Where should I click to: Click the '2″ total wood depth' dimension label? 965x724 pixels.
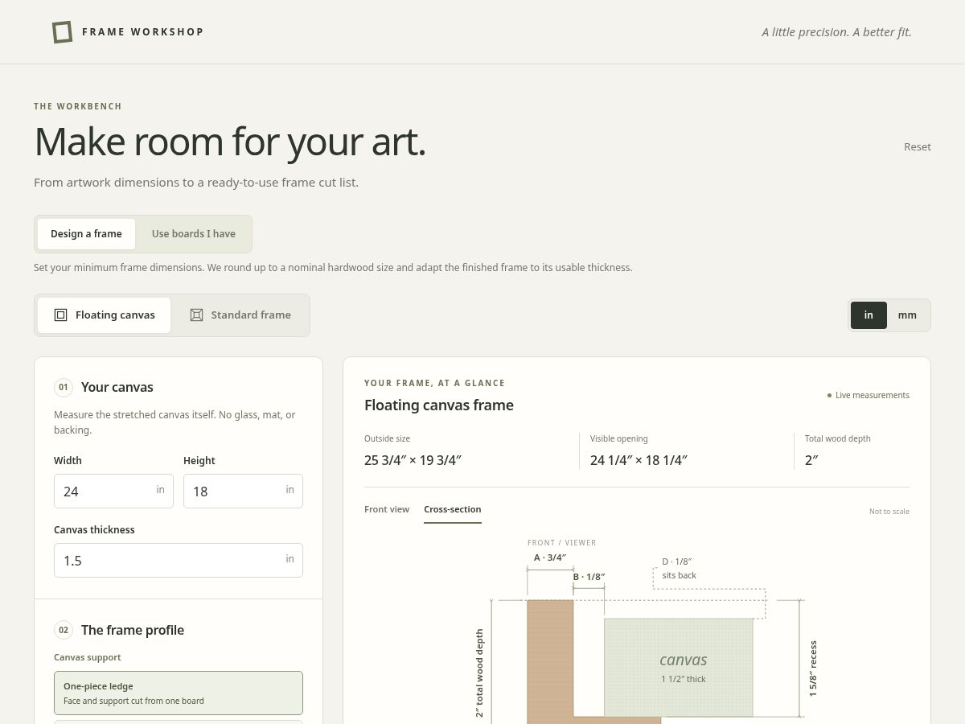[480, 673]
